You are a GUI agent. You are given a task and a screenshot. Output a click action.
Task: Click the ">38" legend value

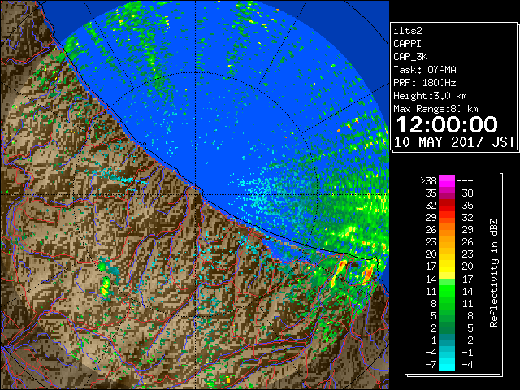428,181
